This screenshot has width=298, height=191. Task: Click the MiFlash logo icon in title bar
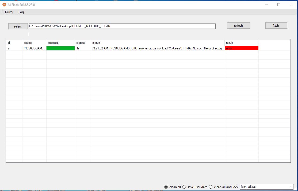(x=4, y=5)
